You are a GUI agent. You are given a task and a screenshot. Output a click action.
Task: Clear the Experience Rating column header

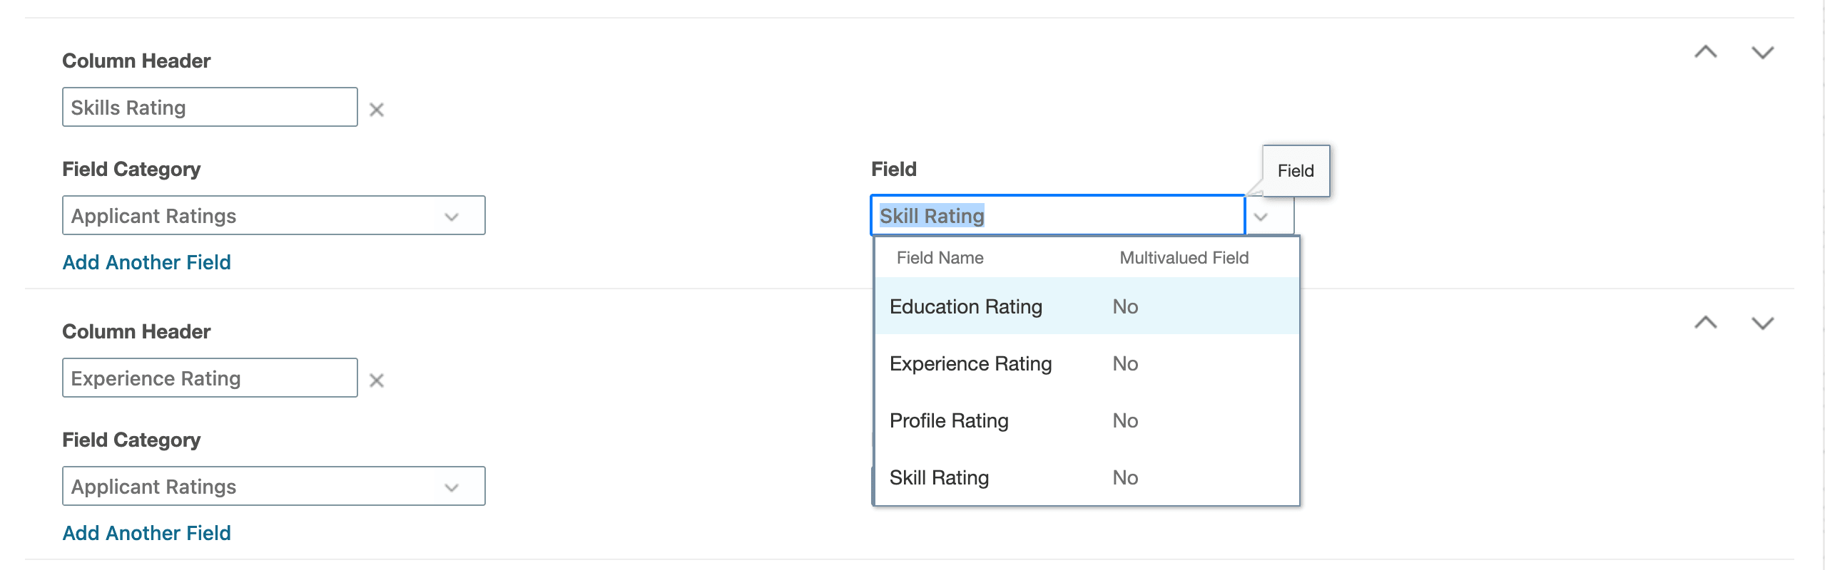pyautogui.click(x=377, y=380)
